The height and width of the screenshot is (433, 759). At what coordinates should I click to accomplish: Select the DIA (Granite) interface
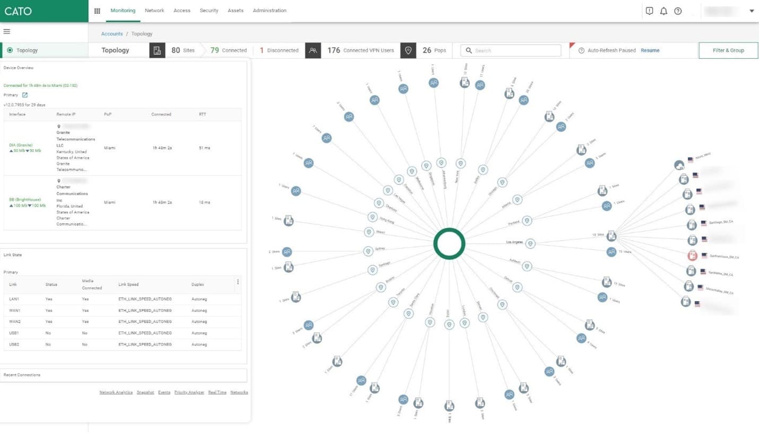coord(21,145)
